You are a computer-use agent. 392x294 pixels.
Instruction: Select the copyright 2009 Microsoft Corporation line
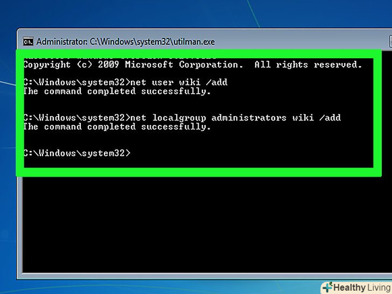pos(193,65)
